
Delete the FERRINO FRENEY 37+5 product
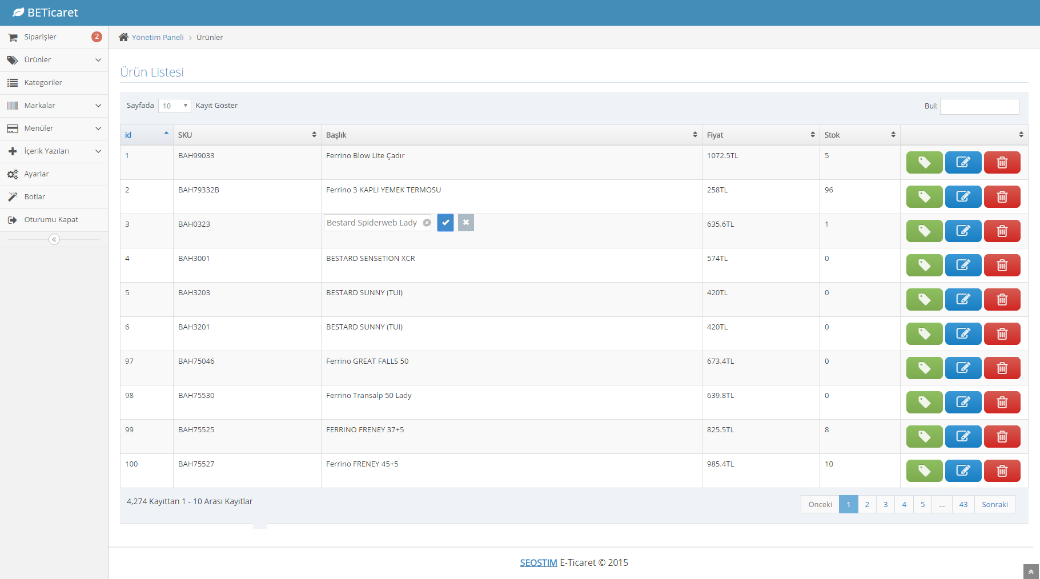(x=1002, y=436)
